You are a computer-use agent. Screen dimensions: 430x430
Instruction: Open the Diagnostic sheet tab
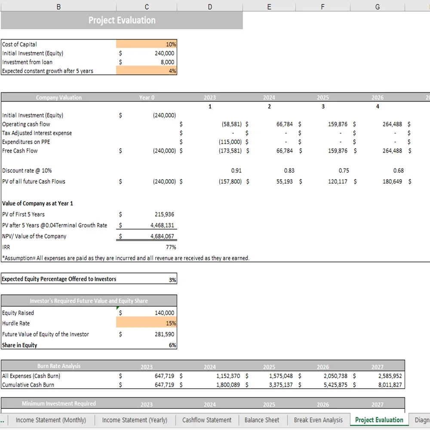tap(422, 420)
